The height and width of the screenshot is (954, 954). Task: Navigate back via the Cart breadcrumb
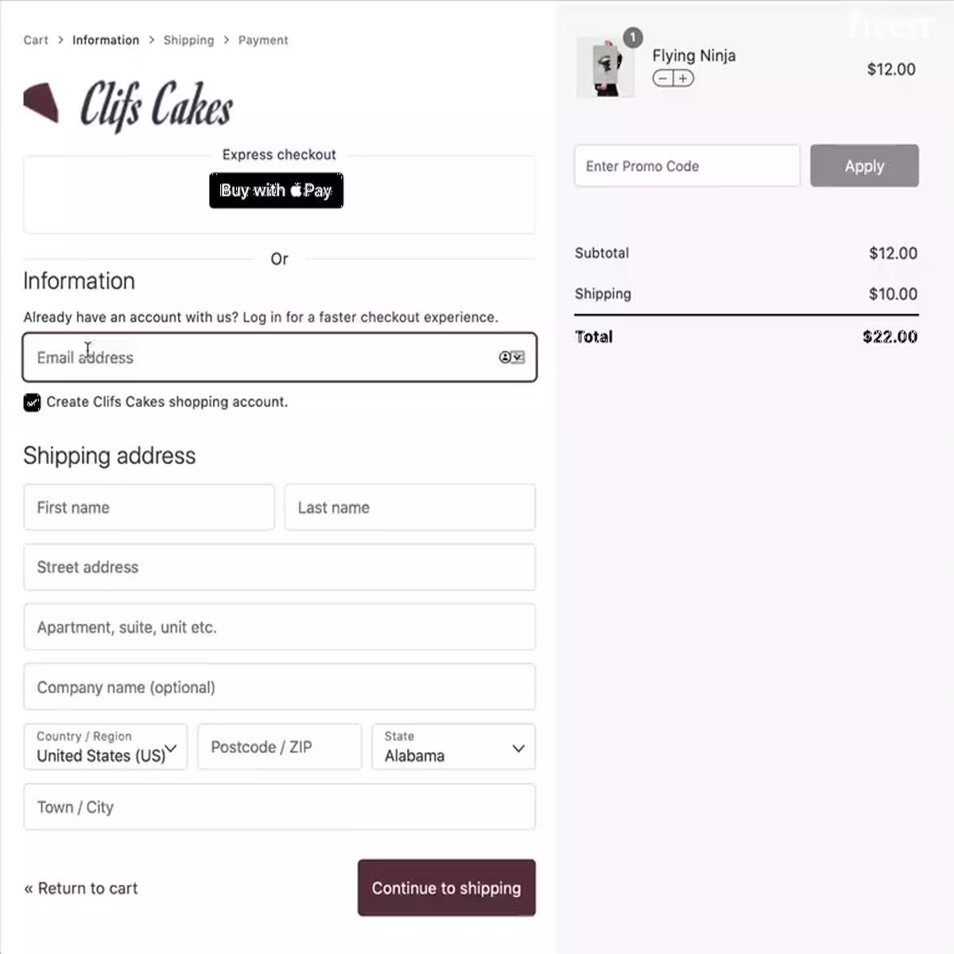pos(35,40)
